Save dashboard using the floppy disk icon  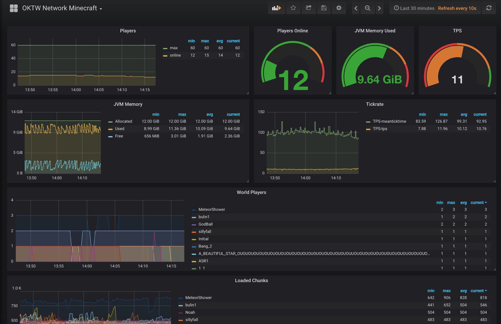(x=324, y=8)
